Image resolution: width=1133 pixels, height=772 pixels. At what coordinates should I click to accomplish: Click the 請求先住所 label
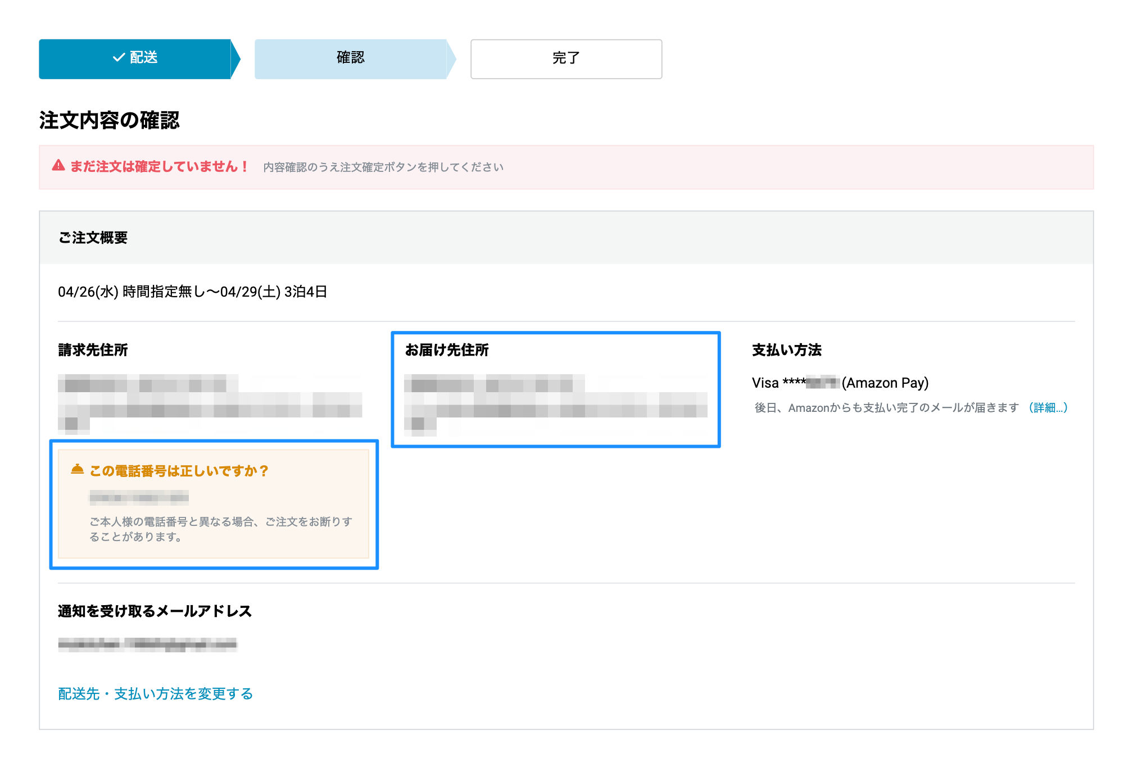click(x=93, y=350)
